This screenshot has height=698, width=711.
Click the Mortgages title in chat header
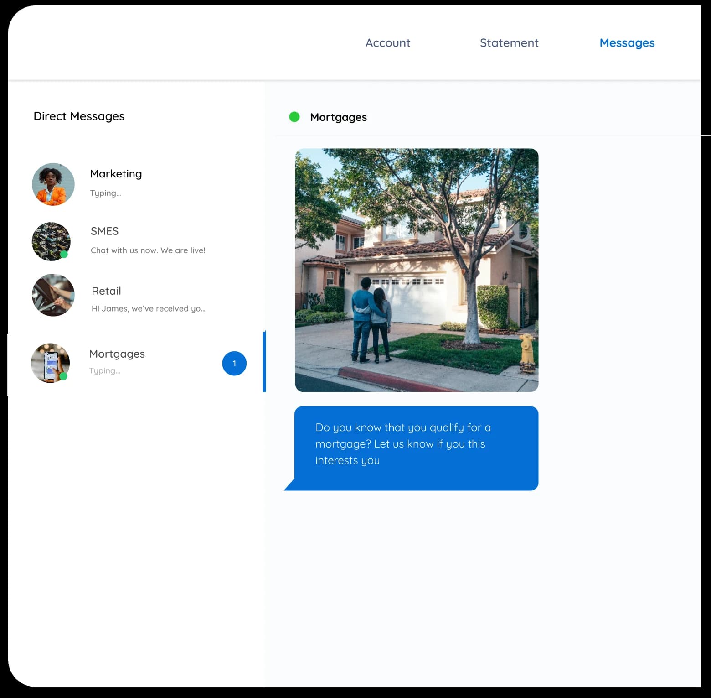pos(338,117)
